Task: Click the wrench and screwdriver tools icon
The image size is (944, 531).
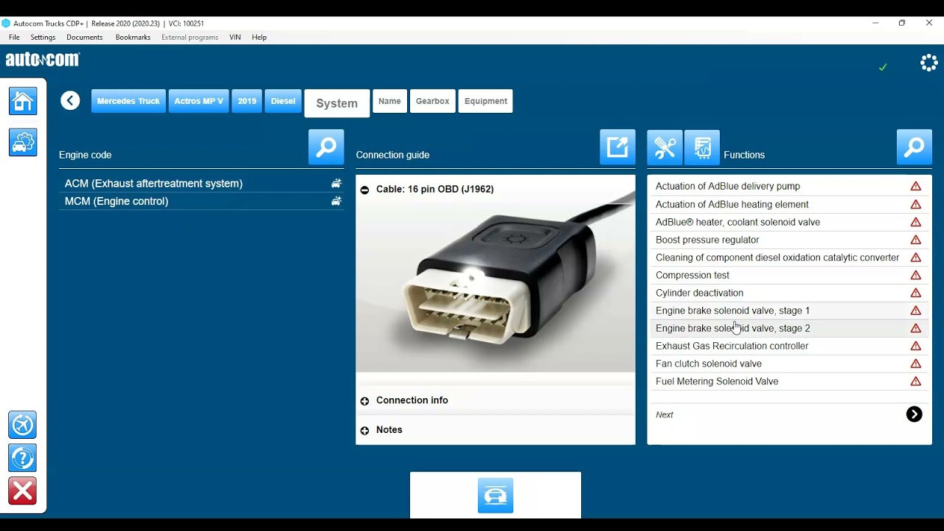Action: click(664, 147)
